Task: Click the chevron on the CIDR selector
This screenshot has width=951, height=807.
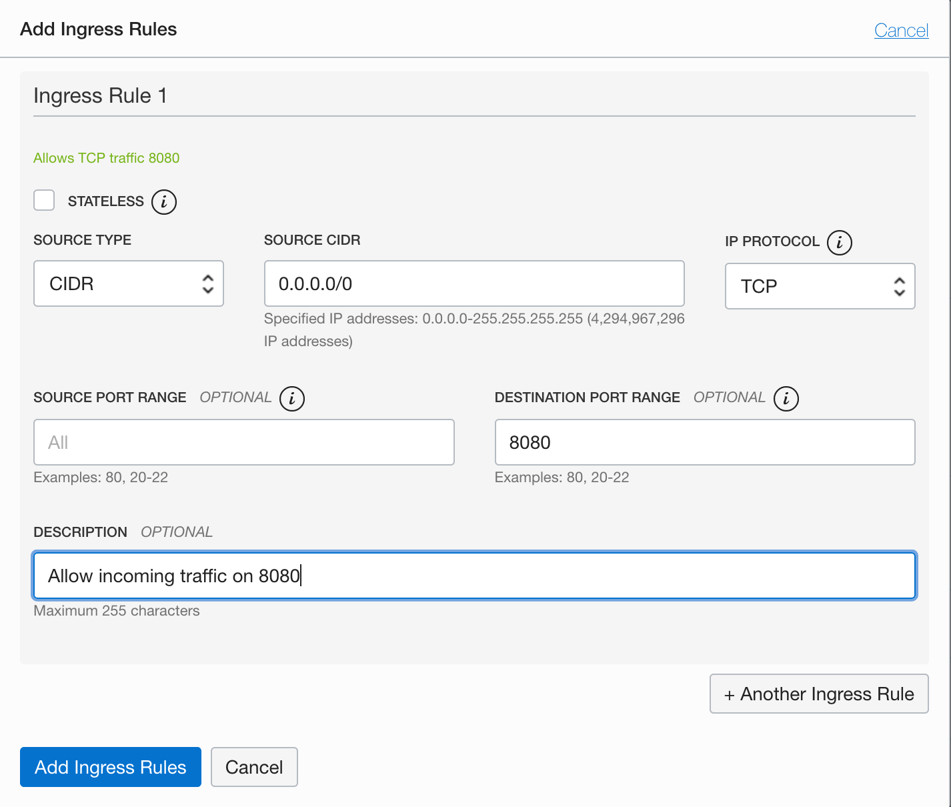Action: pos(207,283)
